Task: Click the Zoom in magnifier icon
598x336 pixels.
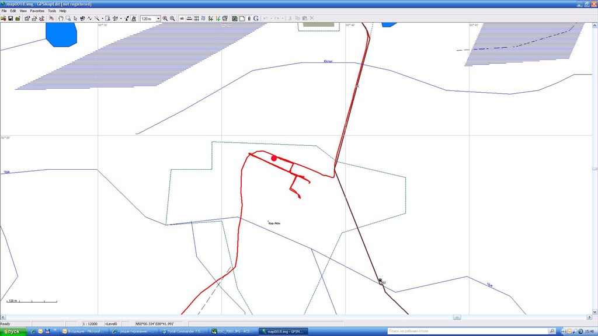Action: coord(165,18)
